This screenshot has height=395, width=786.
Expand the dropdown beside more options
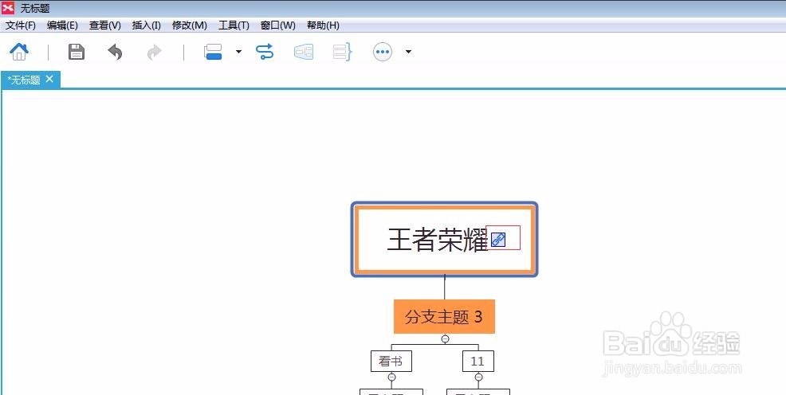tap(408, 52)
